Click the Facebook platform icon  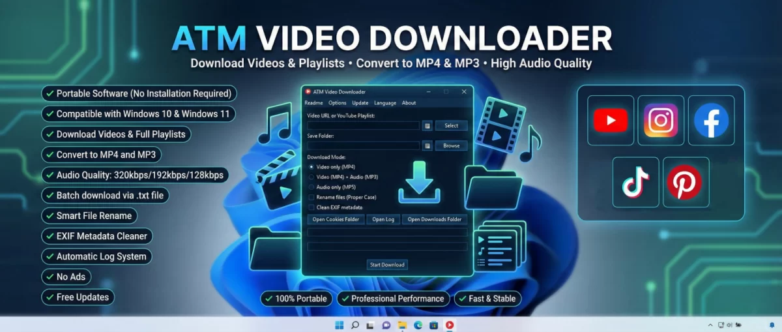[x=711, y=120]
